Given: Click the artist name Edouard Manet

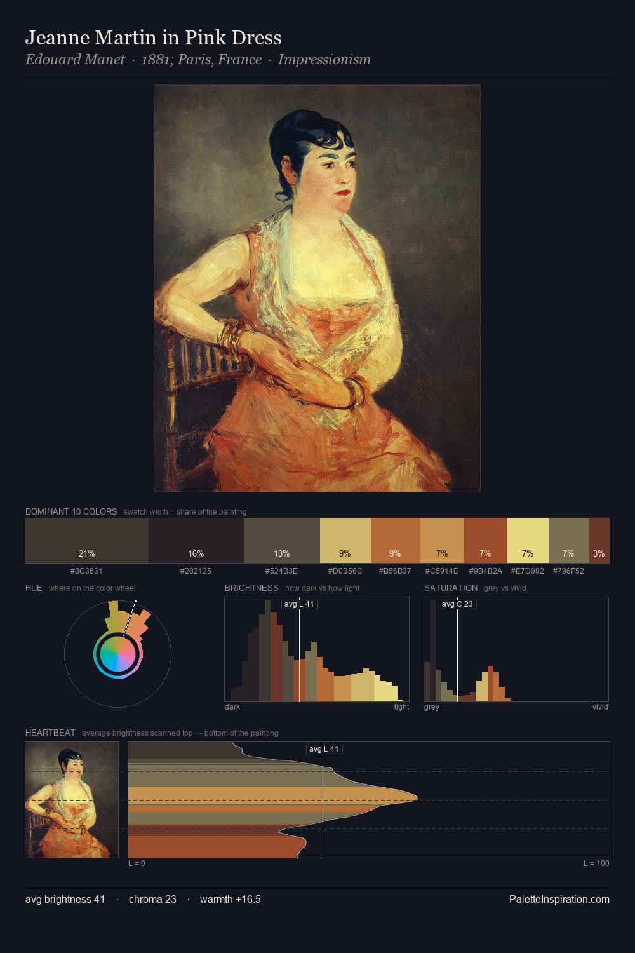Looking at the screenshot, I should [x=75, y=60].
